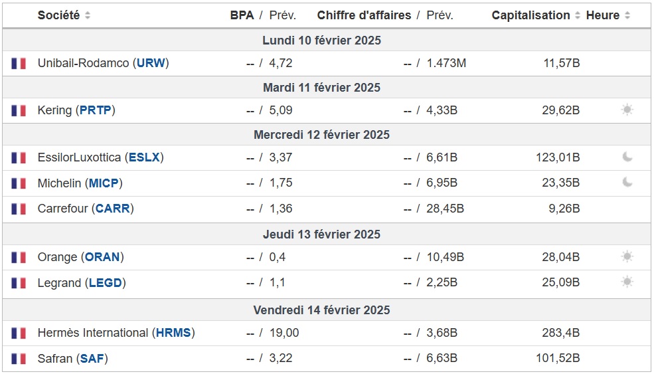This screenshot has height=376, width=656.
Task: Click the moon icon in EssilorLuxottica row
Action: (627, 157)
